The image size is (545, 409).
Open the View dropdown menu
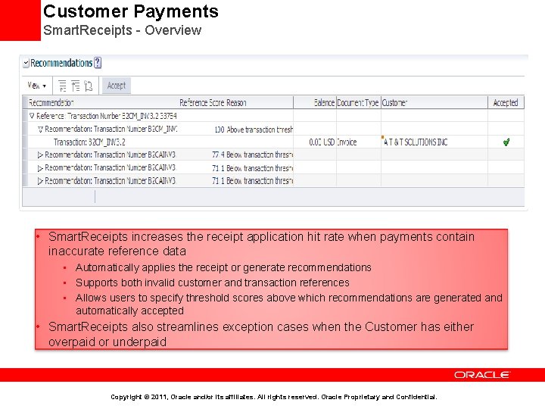pos(36,85)
